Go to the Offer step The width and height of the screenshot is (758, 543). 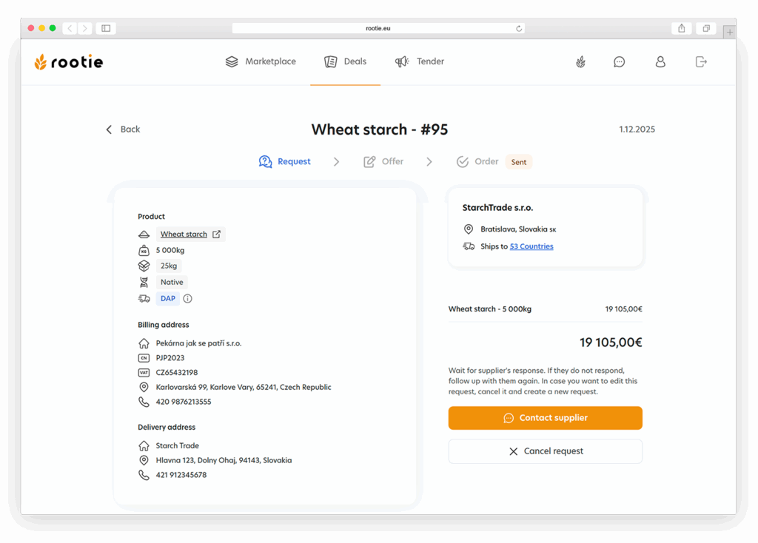(383, 162)
